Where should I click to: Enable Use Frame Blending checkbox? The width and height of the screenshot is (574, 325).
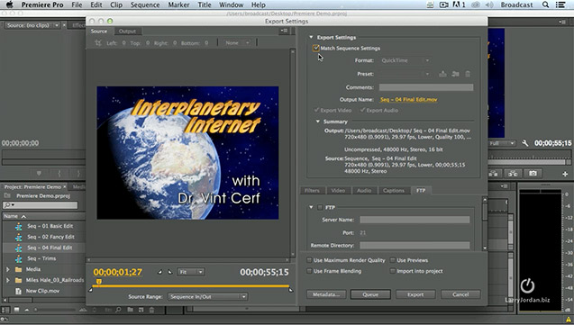point(309,271)
